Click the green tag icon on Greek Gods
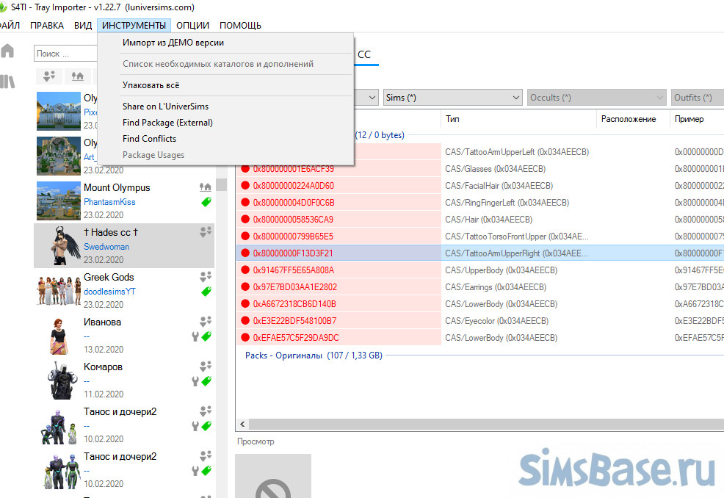Image resolution: width=724 pixels, height=498 pixels. [x=206, y=292]
